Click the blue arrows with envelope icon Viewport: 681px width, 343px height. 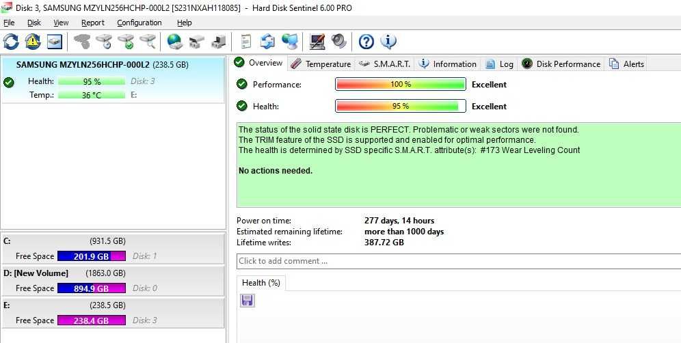coord(267,42)
